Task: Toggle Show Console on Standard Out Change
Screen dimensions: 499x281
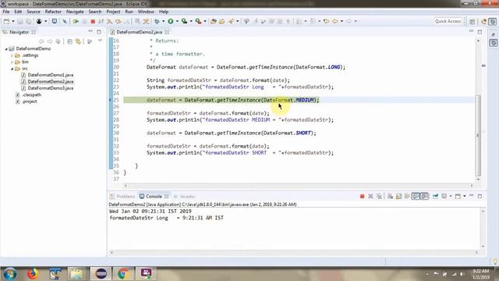Action: coord(416,196)
